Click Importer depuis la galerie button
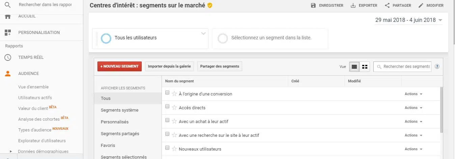Image resolution: width=455 pixels, height=159 pixels. click(170, 66)
